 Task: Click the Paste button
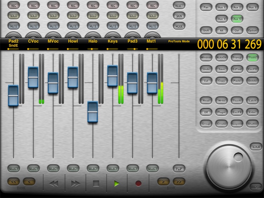(x=237, y=81)
